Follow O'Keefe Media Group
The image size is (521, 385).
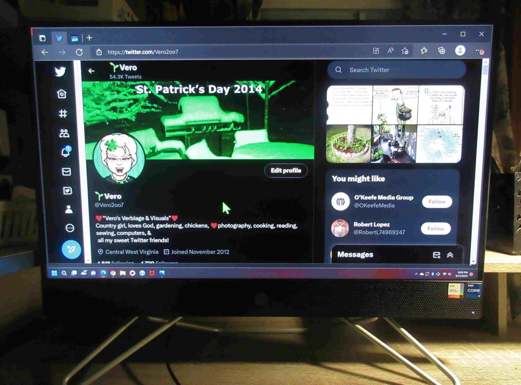[x=437, y=202]
